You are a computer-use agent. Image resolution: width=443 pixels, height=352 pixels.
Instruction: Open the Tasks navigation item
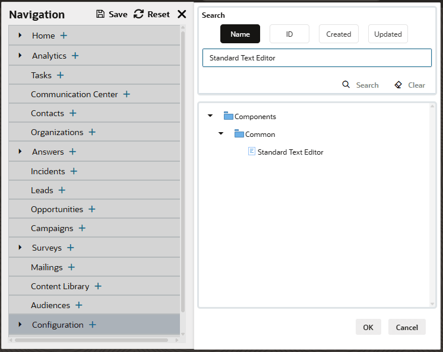[x=41, y=75]
